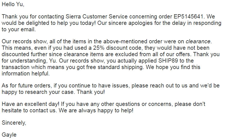Click the word above-mentioned

pos(125,42)
